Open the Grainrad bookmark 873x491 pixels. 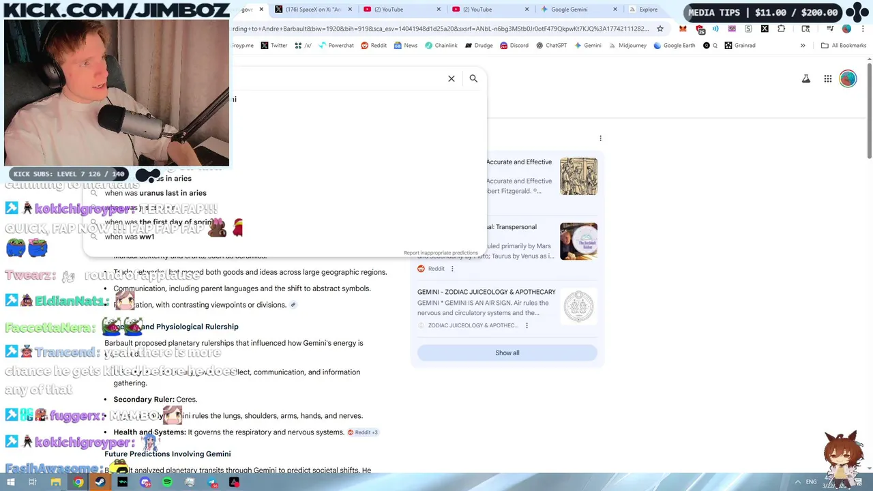(740, 46)
